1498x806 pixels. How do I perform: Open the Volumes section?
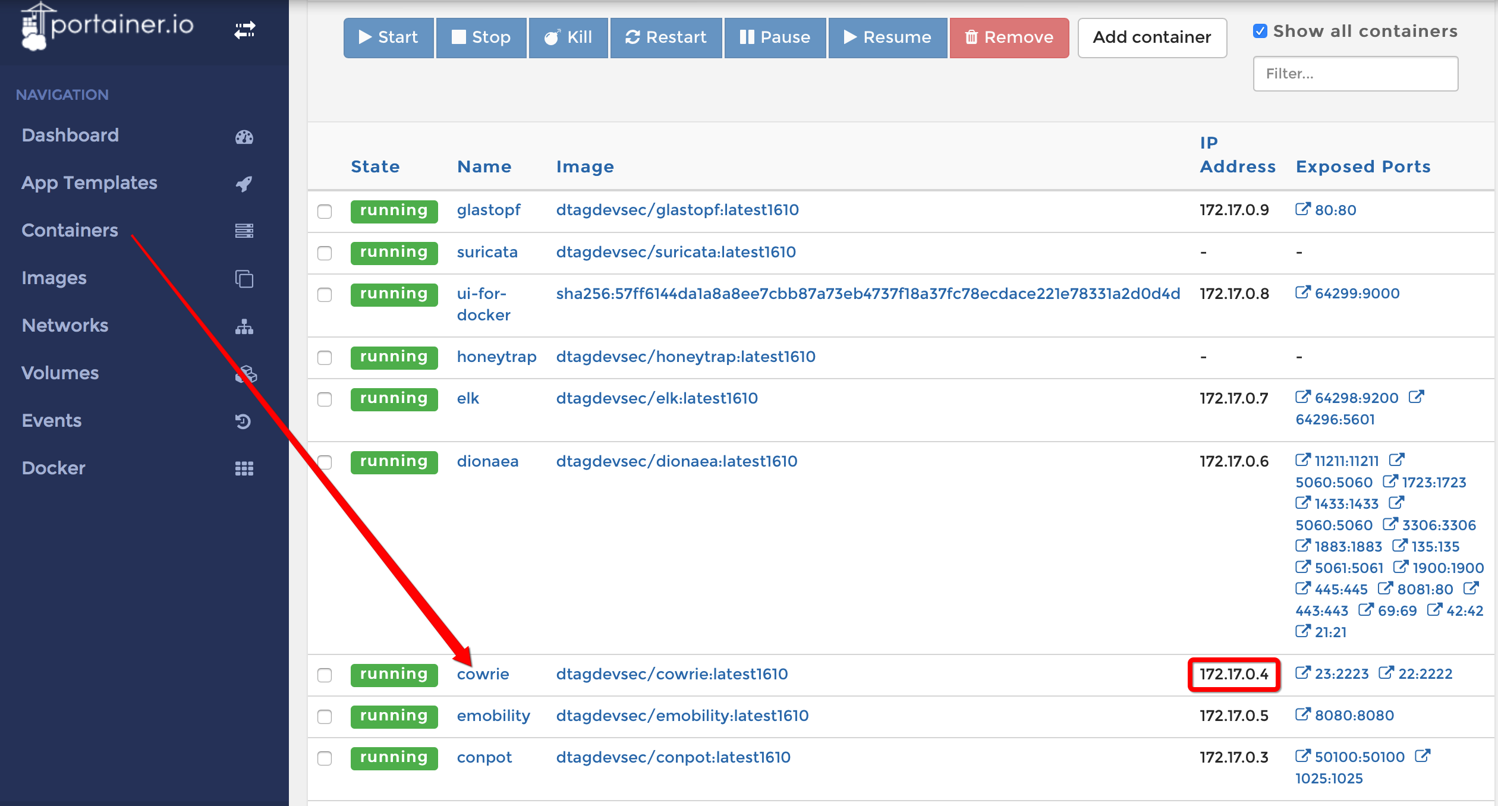pos(60,373)
